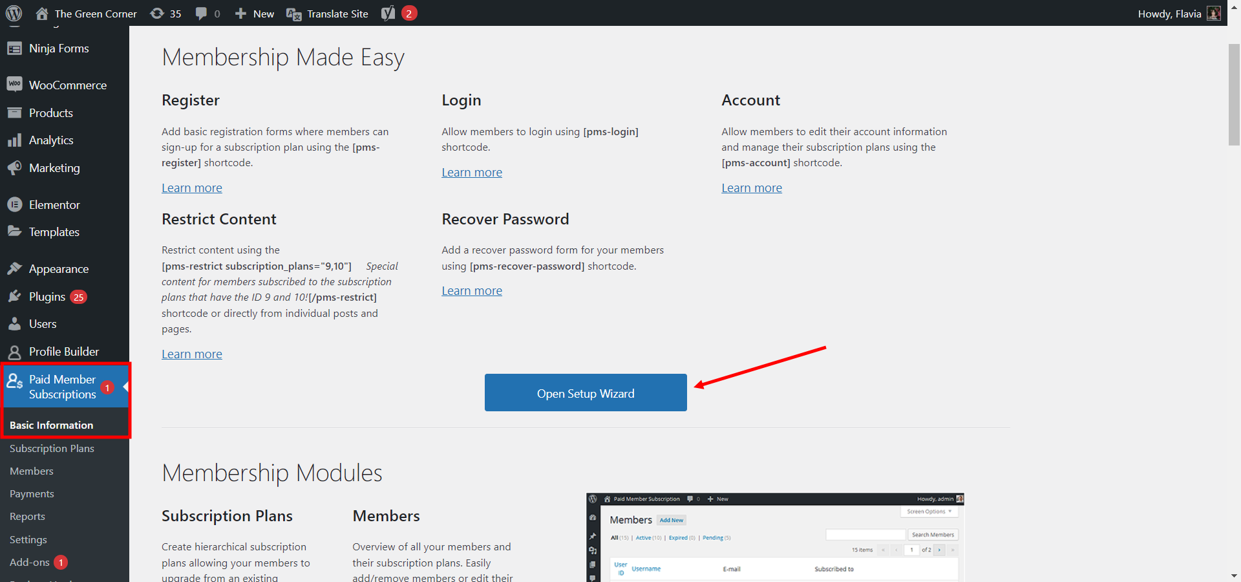
Task: Go to Subscription Plans submenu
Action: [52, 449]
